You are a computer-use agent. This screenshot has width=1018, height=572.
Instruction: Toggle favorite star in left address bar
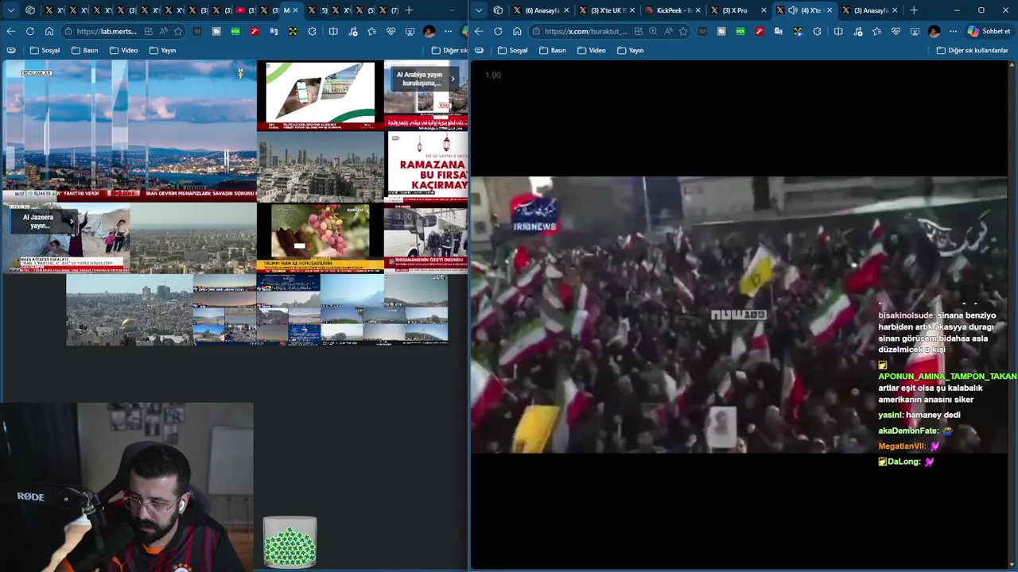[178, 31]
